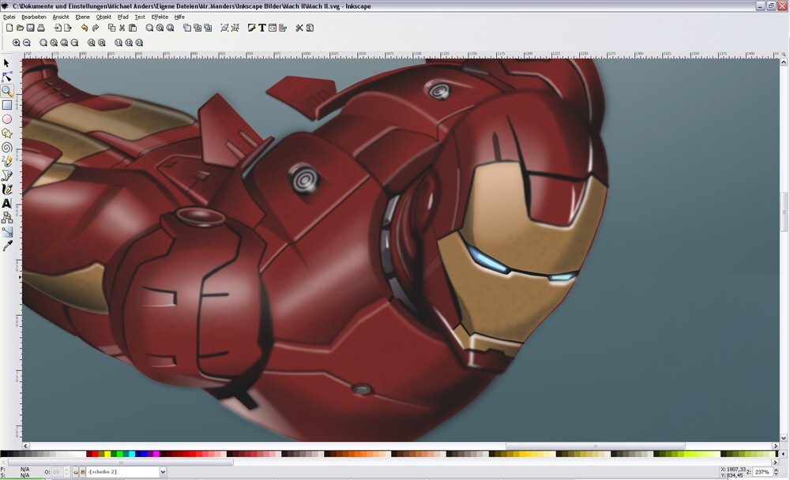Viewport: 790px width, 480px height.
Task: Open the Hilfe menu
Action: [179, 17]
